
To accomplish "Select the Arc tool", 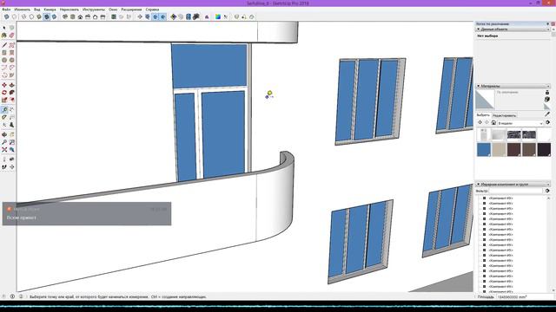I will tap(4, 68).
